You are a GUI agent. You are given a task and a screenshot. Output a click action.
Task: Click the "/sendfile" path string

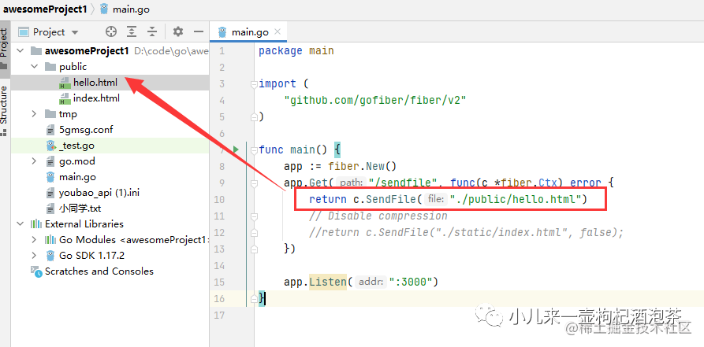click(403, 183)
